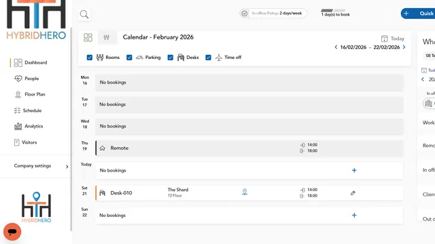435x244 pixels.
Task: Click the Remote home icon on Thursday
Action: tap(103, 148)
